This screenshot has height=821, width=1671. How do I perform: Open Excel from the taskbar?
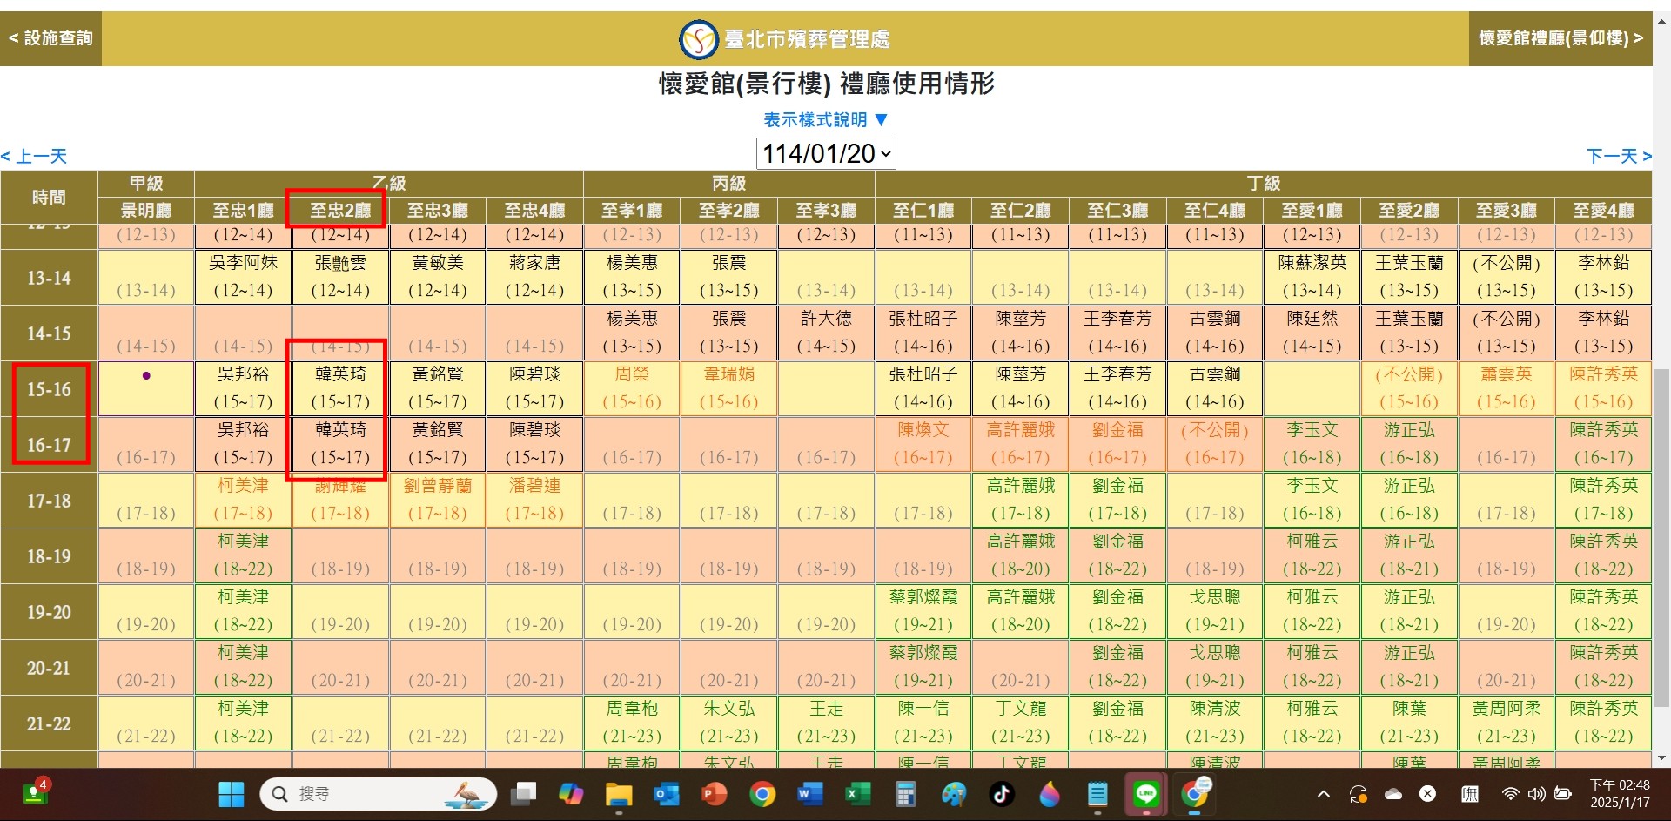[x=858, y=794]
